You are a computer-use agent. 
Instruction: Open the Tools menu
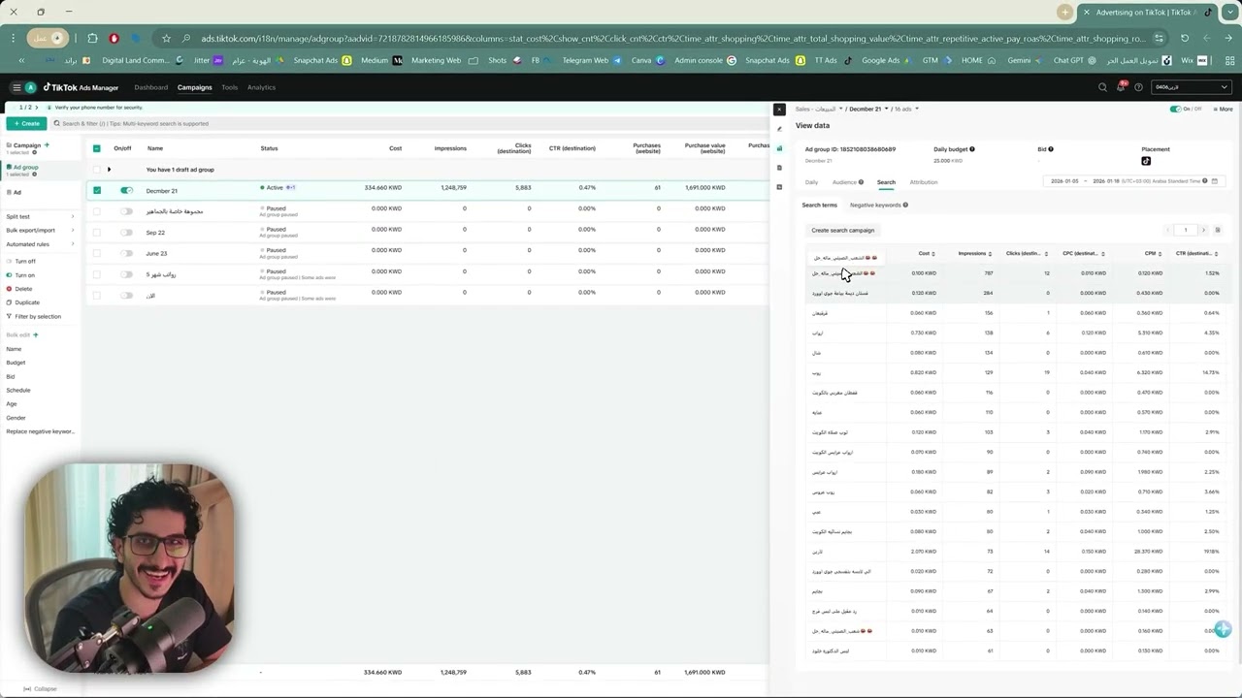(x=229, y=87)
